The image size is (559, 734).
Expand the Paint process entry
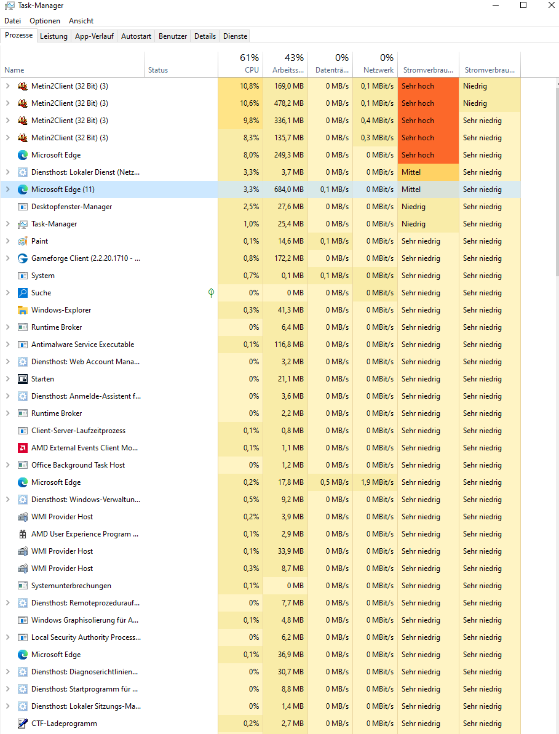tap(7, 241)
